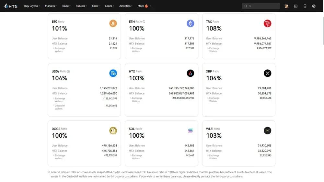Open the orders list icon in header

click(296, 6)
